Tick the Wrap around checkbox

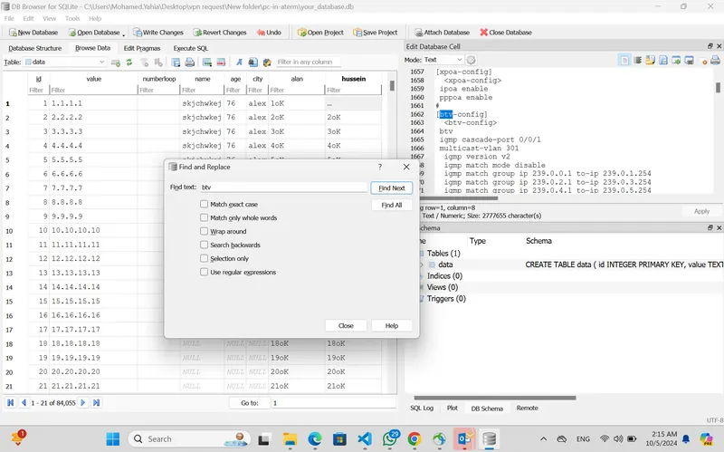205,231
